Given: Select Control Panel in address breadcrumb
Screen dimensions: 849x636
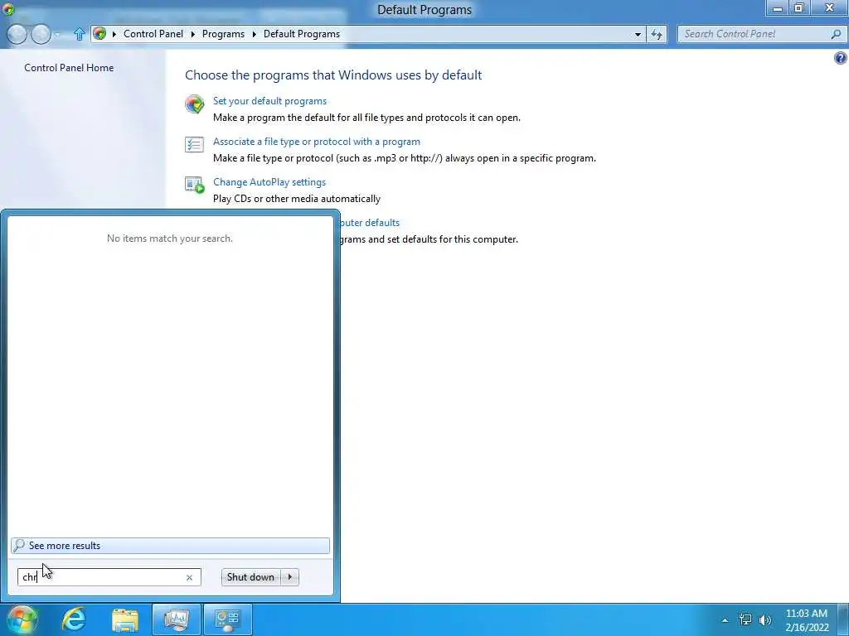Looking at the screenshot, I should pyautogui.click(x=153, y=34).
